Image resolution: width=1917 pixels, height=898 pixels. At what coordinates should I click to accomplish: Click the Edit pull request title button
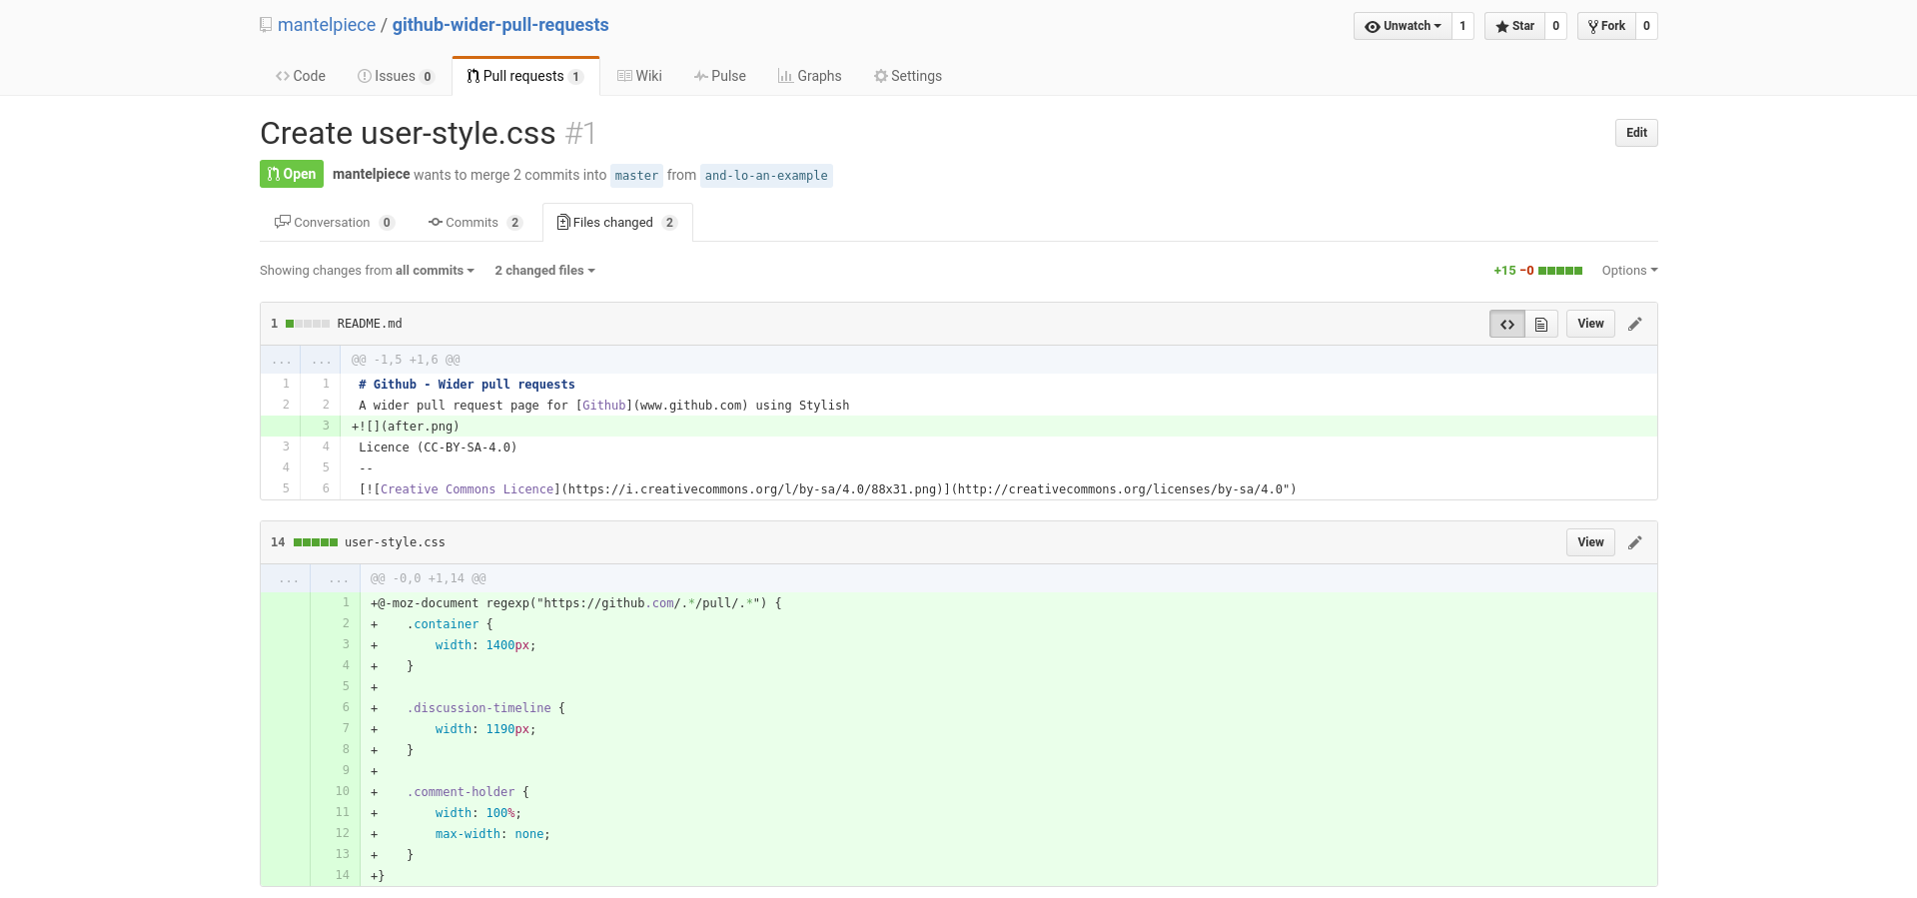tap(1636, 133)
